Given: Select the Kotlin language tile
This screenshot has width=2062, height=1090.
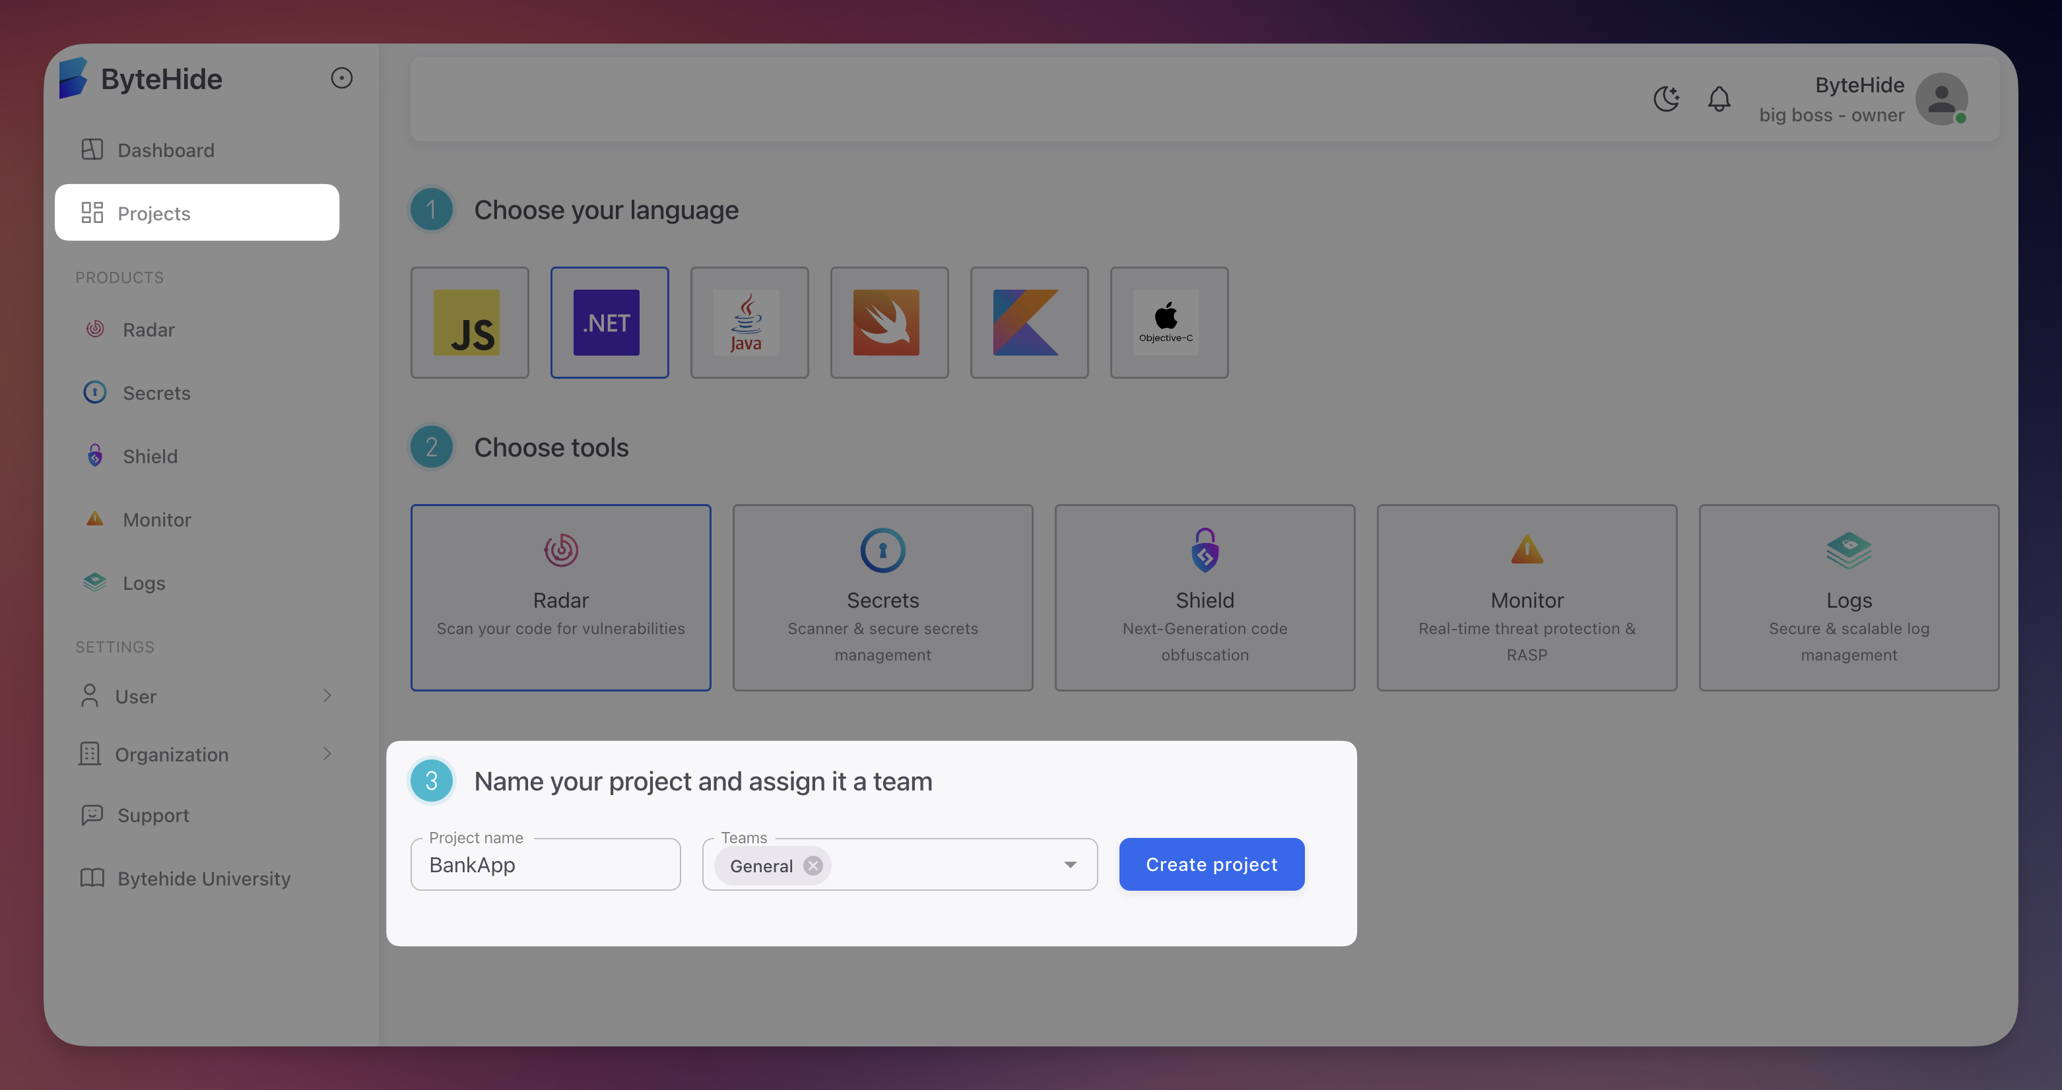Looking at the screenshot, I should click(1028, 323).
